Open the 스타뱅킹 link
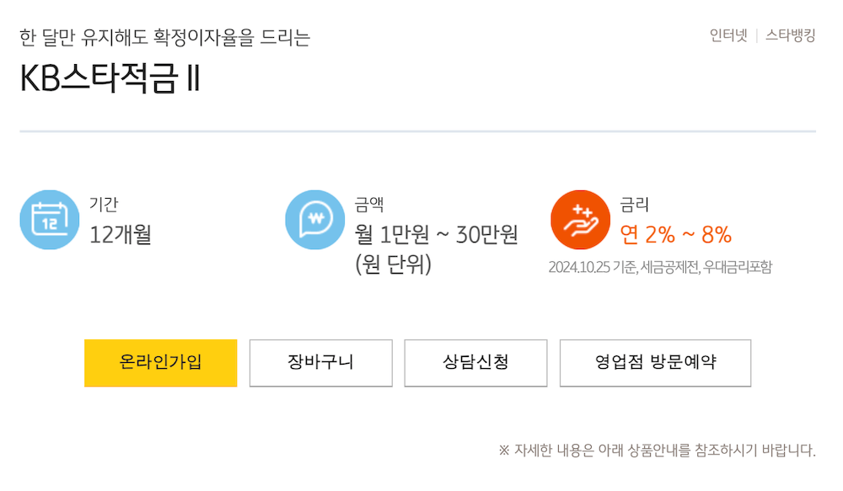Screen dimensions: 843x491 coord(791,37)
